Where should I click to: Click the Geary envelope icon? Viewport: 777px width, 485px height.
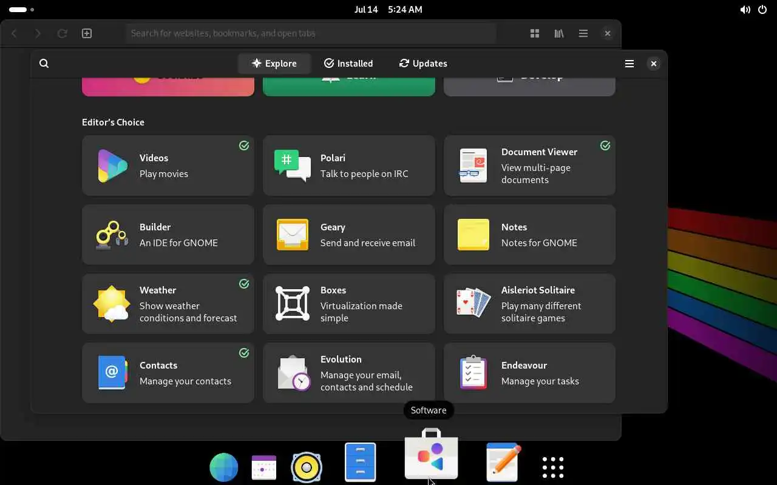click(x=293, y=235)
